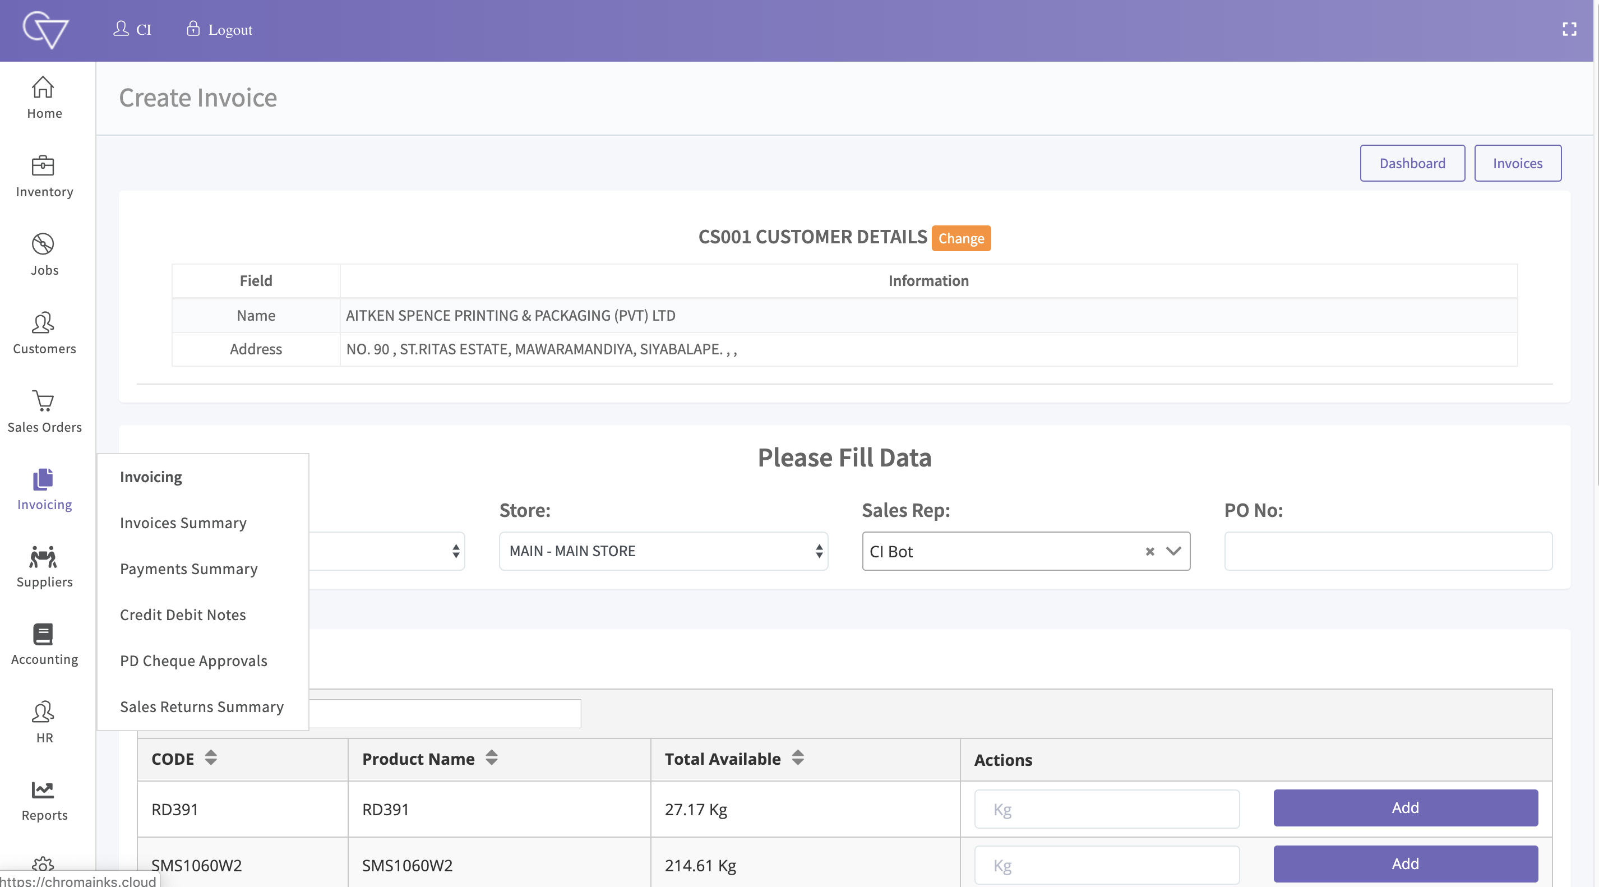Navigate to the Dashboard
1599x887 pixels.
(1412, 163)
